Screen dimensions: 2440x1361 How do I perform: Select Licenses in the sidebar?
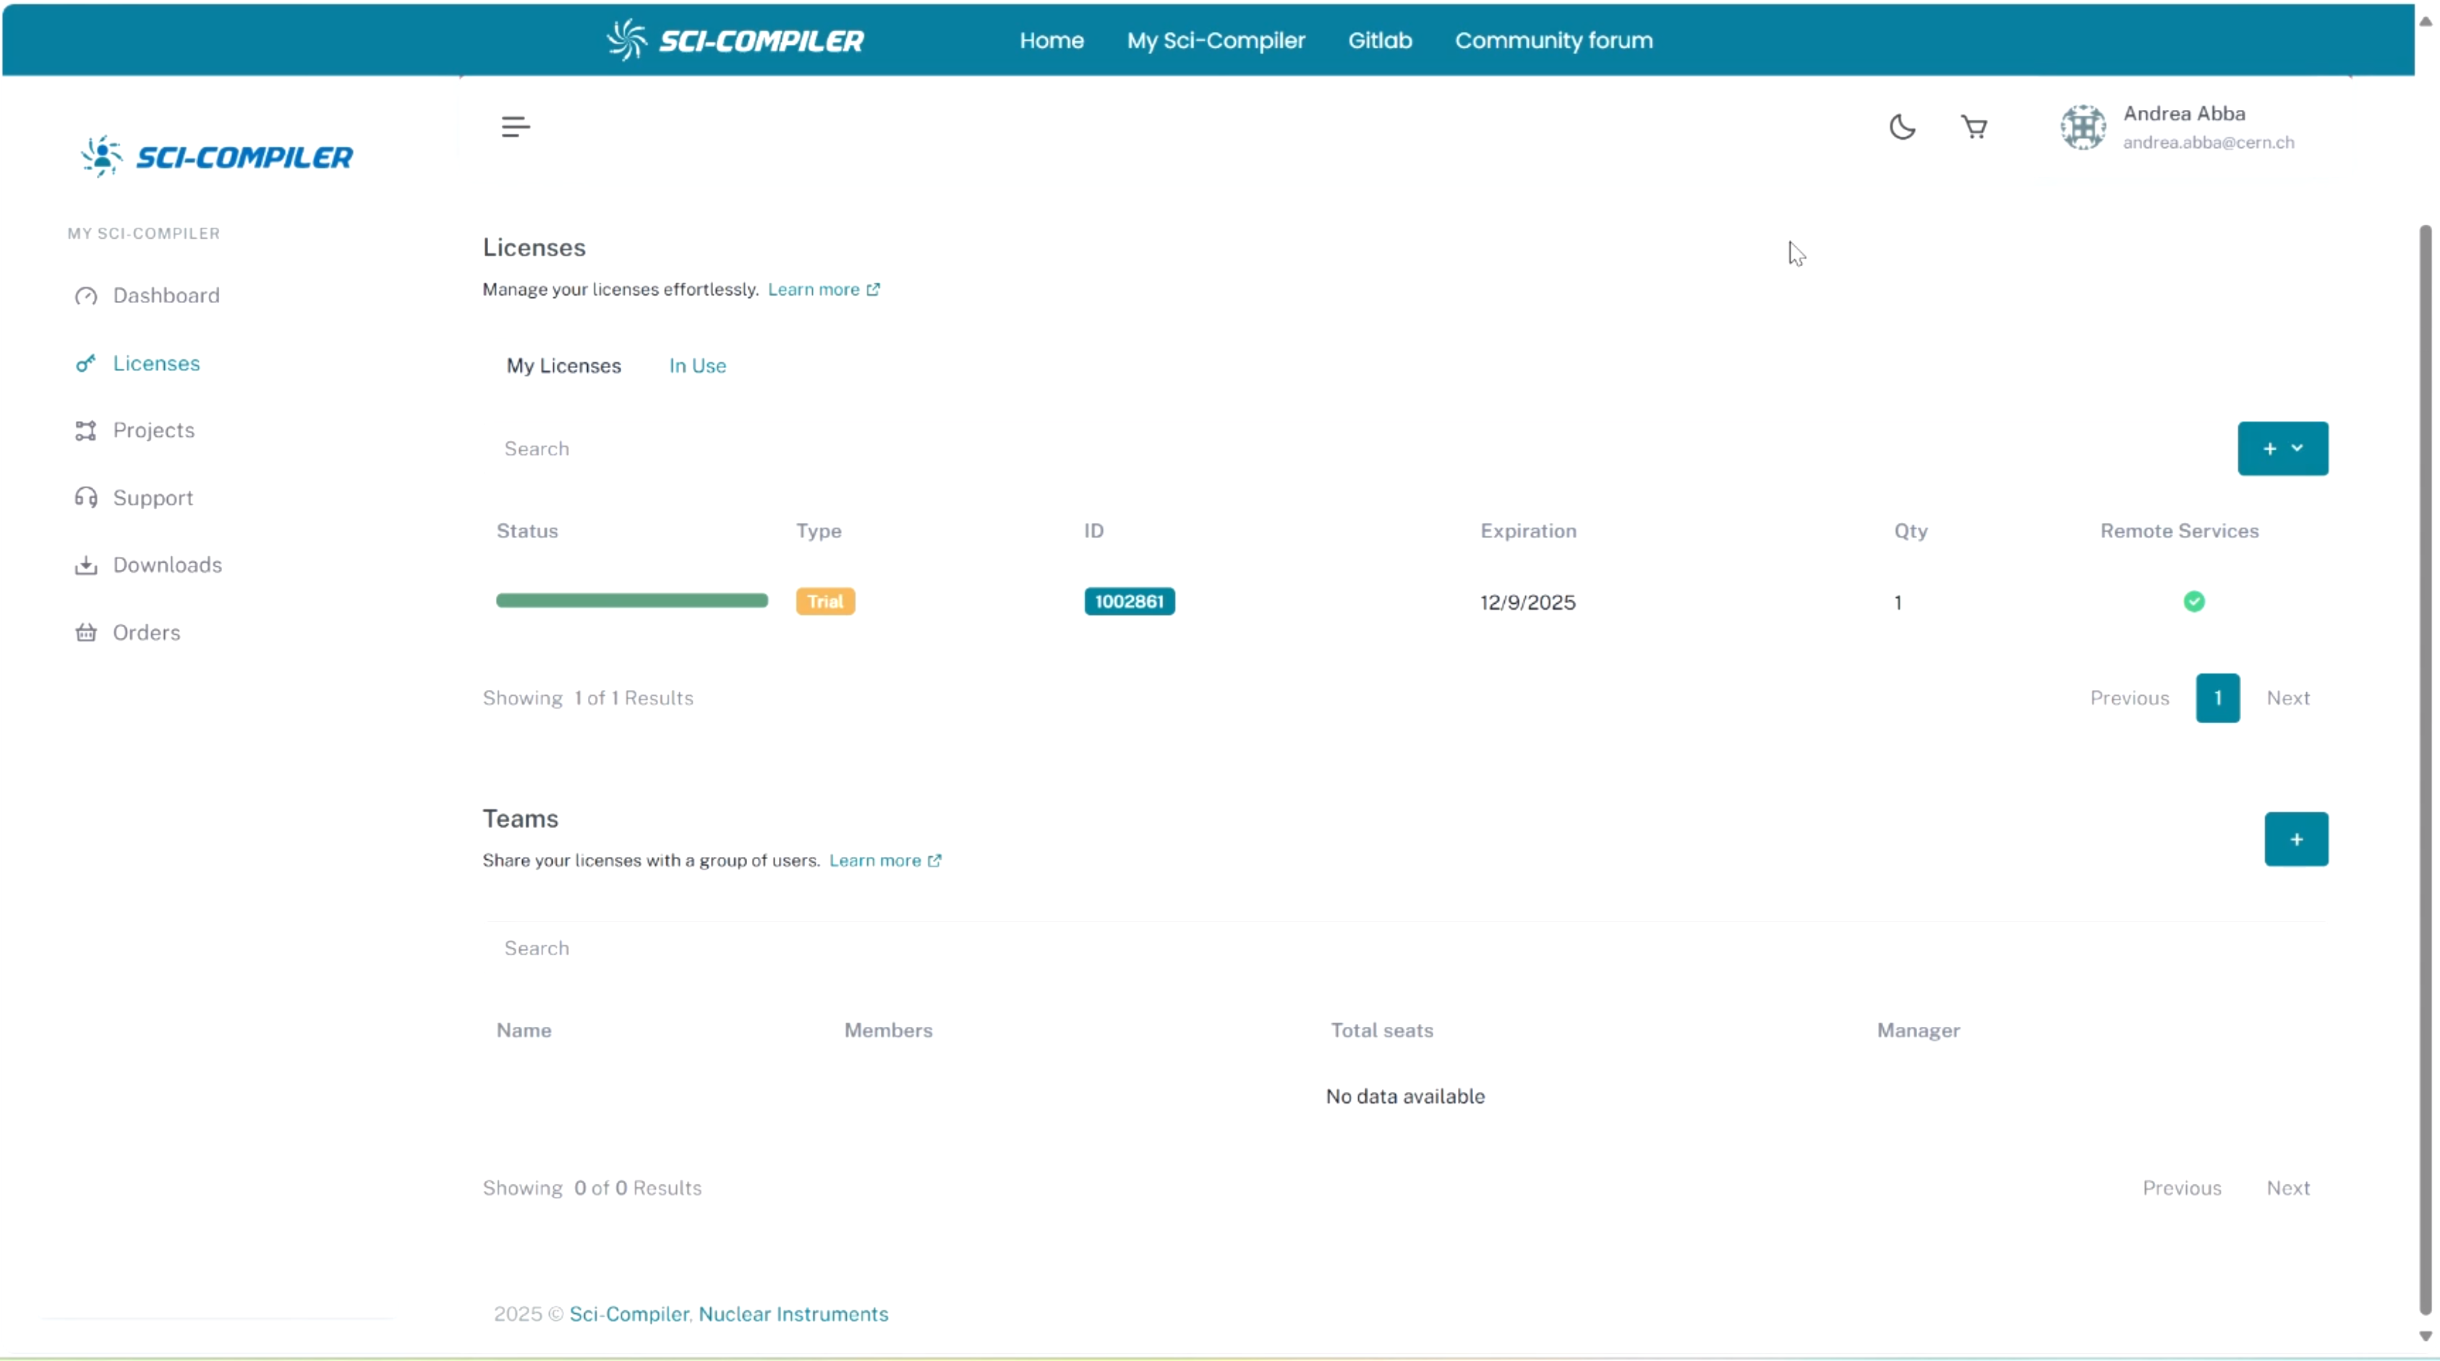pos(138,363)
